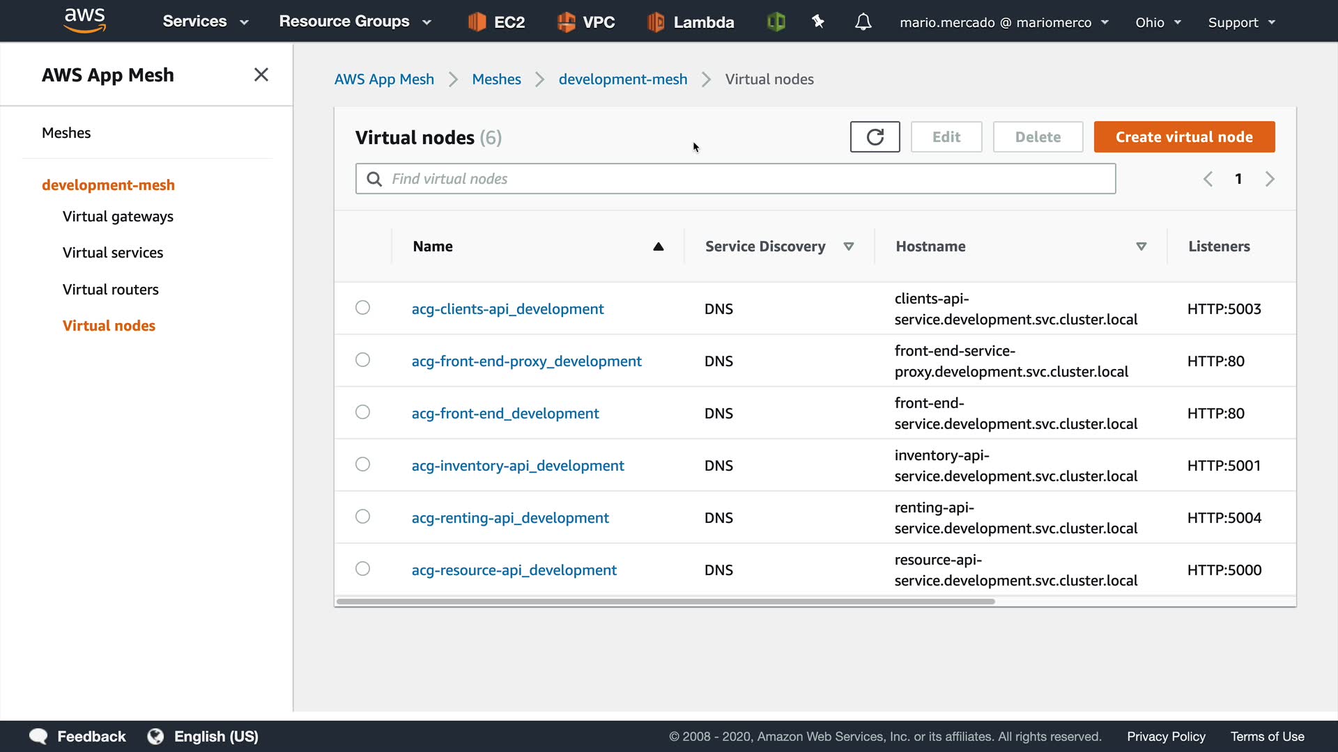Open the Lambda shortcut icon
This screenshot has height=752, width=1338.
(x=655, y=22)
